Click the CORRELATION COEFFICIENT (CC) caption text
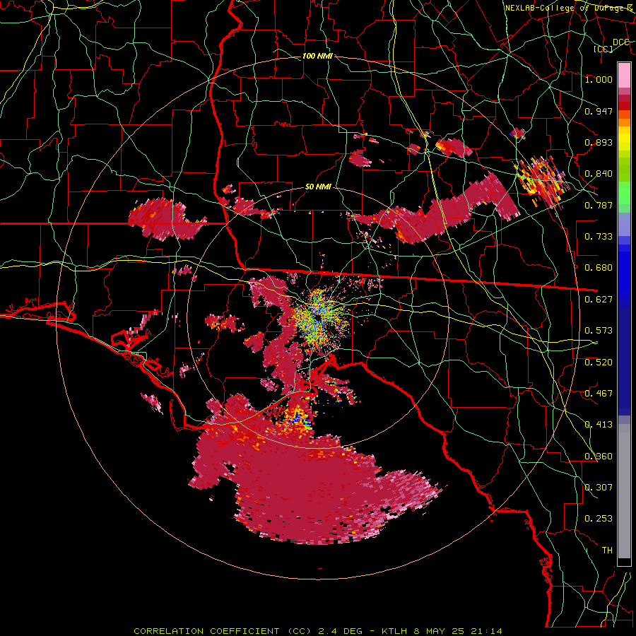 click(223, 631)
